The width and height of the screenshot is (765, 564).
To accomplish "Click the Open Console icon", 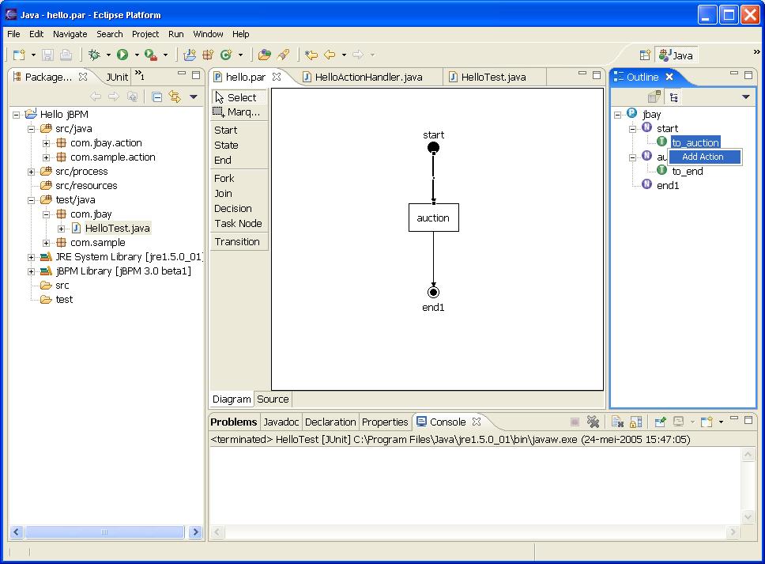I will (707, 422).
